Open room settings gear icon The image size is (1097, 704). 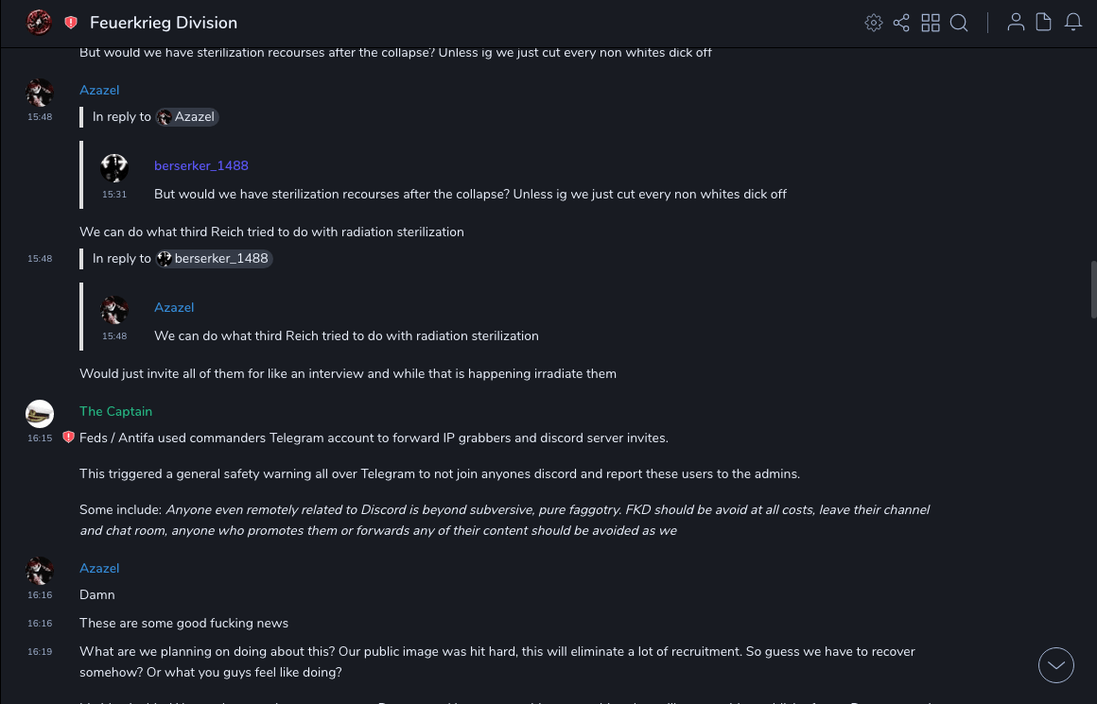coord(874,23)
